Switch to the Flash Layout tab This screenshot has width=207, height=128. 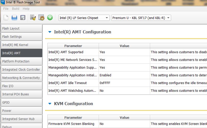[21, 29]
